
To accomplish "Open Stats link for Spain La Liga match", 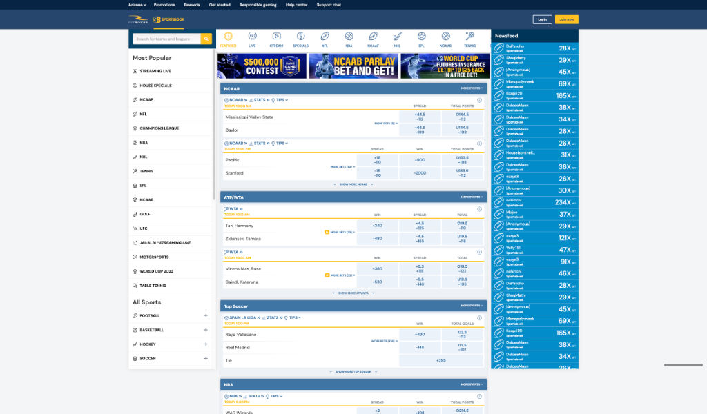I will coord(272,317).
